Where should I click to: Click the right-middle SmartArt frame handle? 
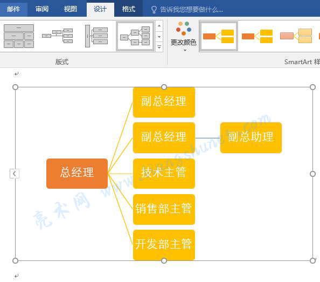312,174
